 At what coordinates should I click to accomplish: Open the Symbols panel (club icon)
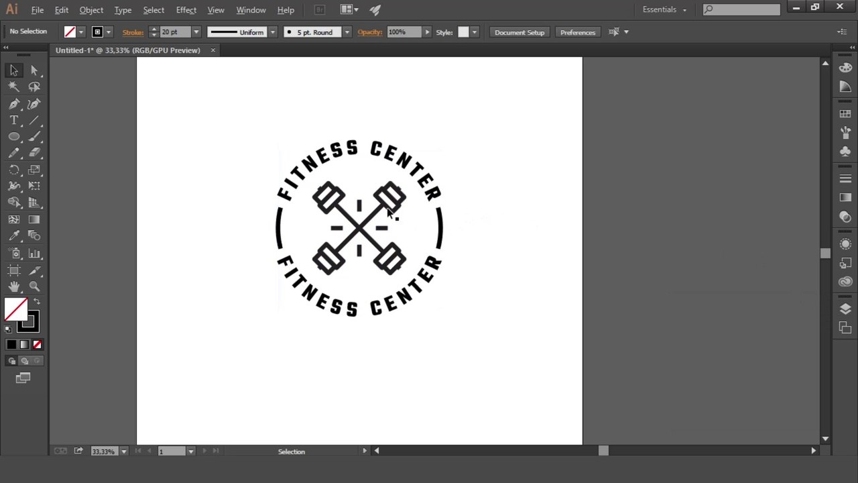845,152
